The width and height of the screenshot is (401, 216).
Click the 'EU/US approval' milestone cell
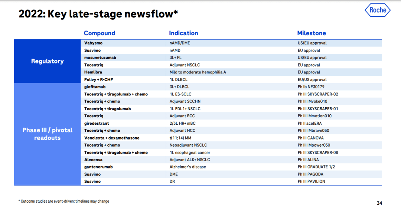pos(312,79)
